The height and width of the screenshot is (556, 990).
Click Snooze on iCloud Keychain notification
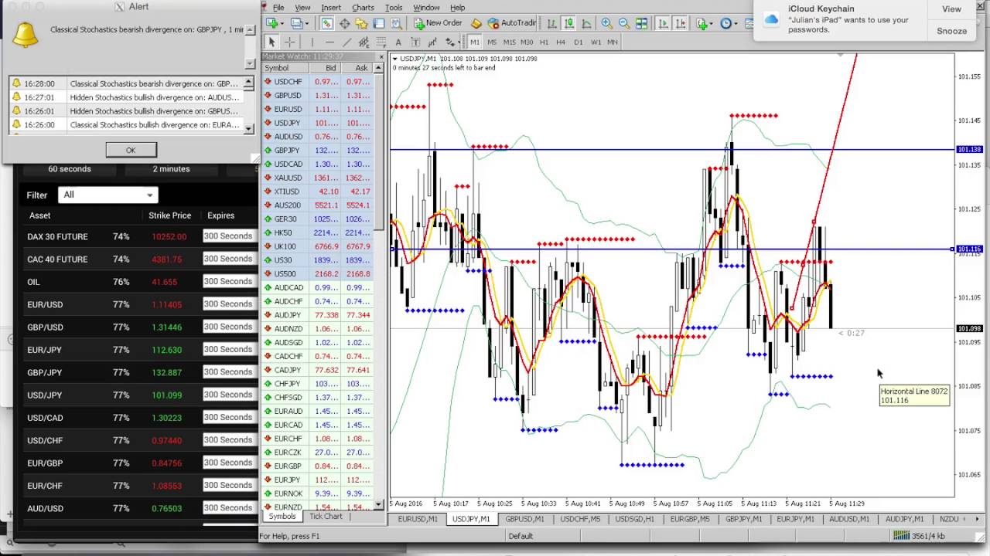click(951, 31)
